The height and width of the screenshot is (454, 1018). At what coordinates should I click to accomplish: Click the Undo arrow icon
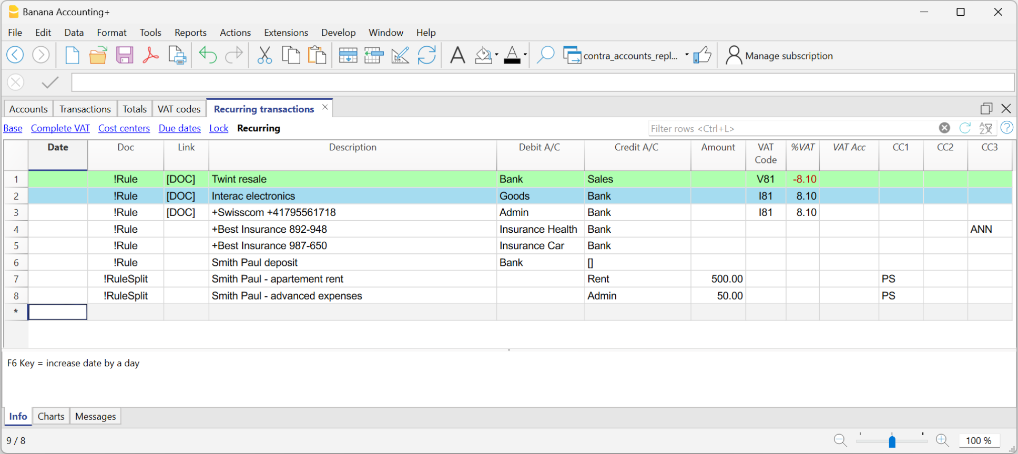point(208,55)
